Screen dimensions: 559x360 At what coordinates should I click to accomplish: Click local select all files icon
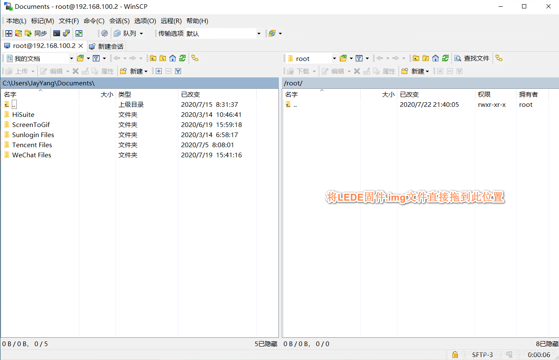pyautogui.click(x=178, y=71)
